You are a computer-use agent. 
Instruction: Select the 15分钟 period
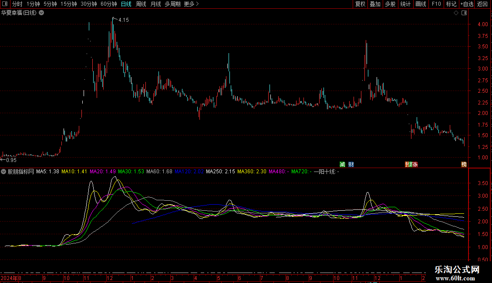pyautogui.click(x=69, y=4)
